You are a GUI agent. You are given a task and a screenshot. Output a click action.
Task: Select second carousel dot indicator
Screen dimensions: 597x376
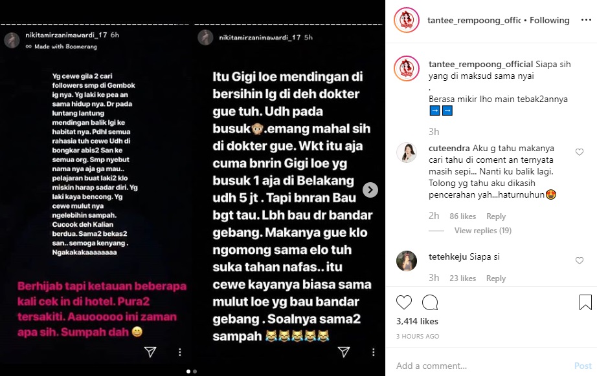pyautogui.click(x=195, y=371)
